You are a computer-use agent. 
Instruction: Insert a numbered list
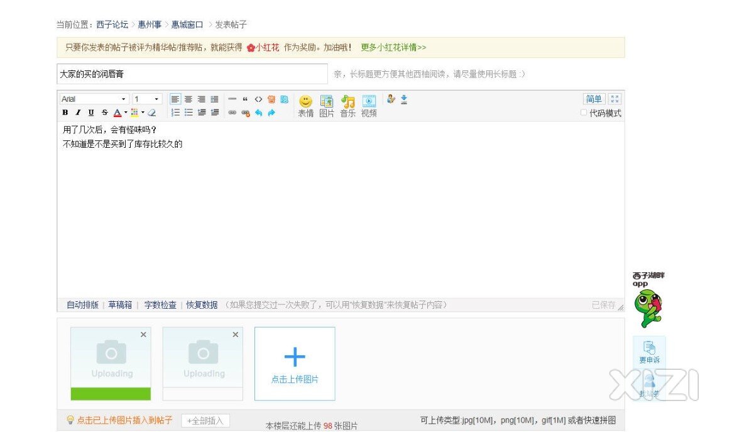(x=175, y=113)
